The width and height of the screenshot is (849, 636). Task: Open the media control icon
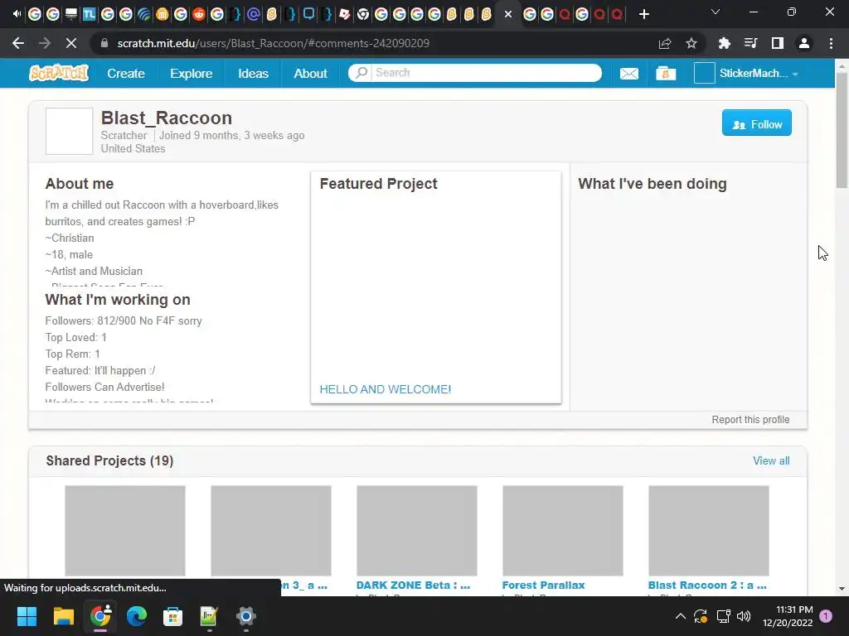[x=750, y=43]
